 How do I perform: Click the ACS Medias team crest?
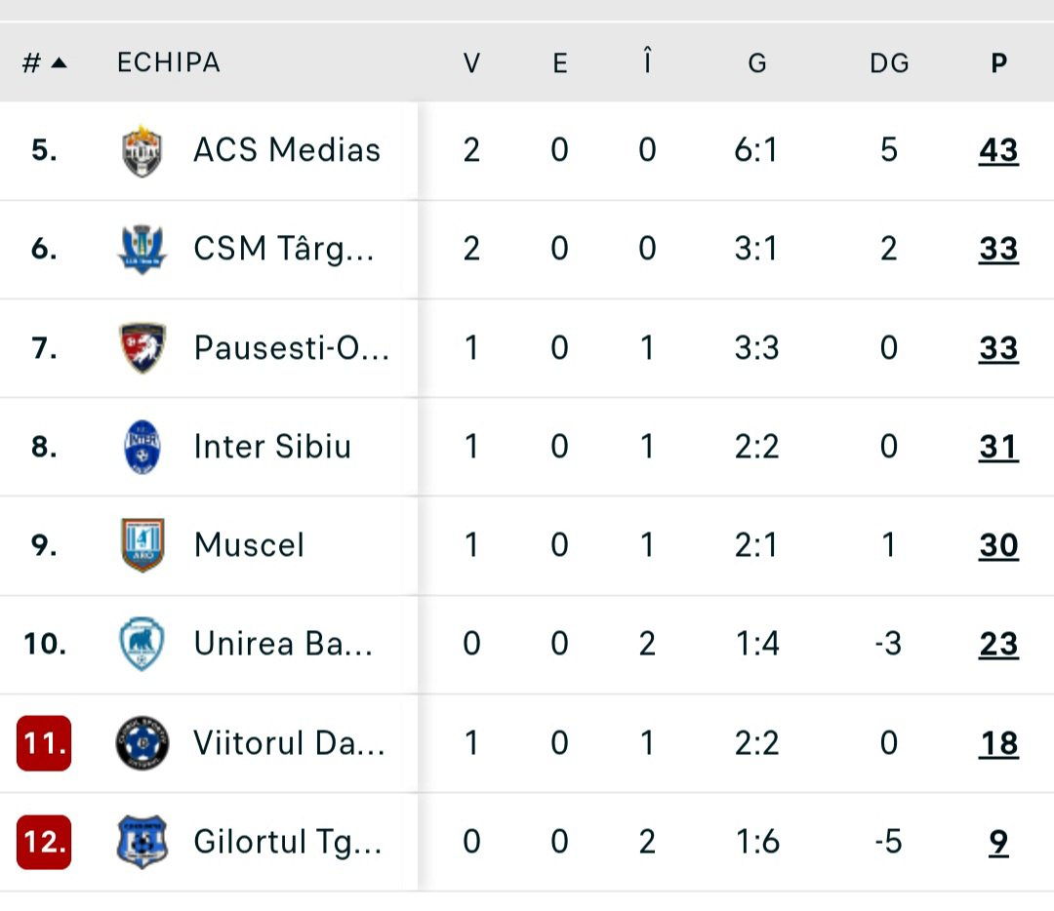(142, 151)
